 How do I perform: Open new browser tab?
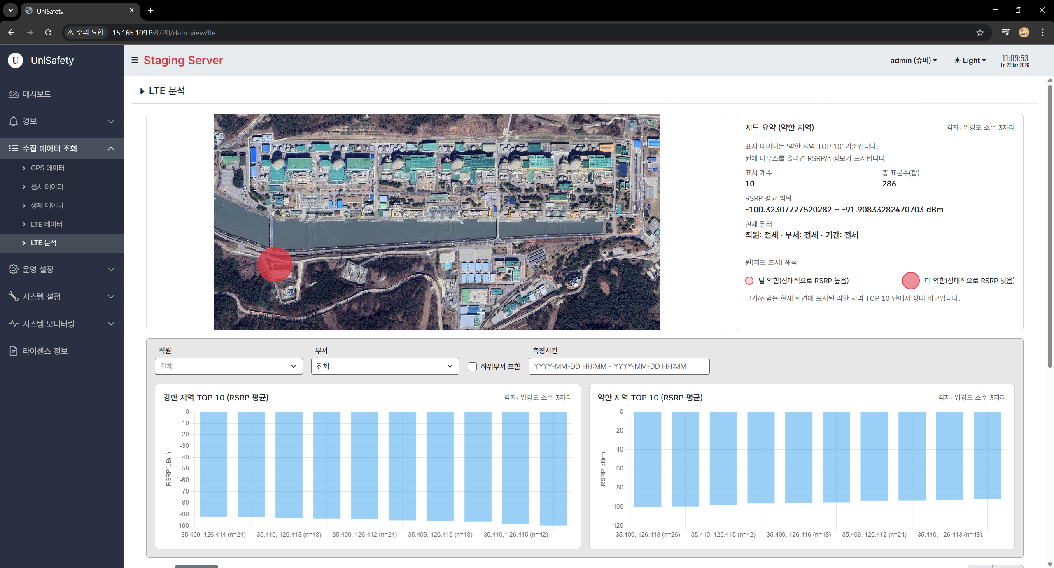click(151, 10)
